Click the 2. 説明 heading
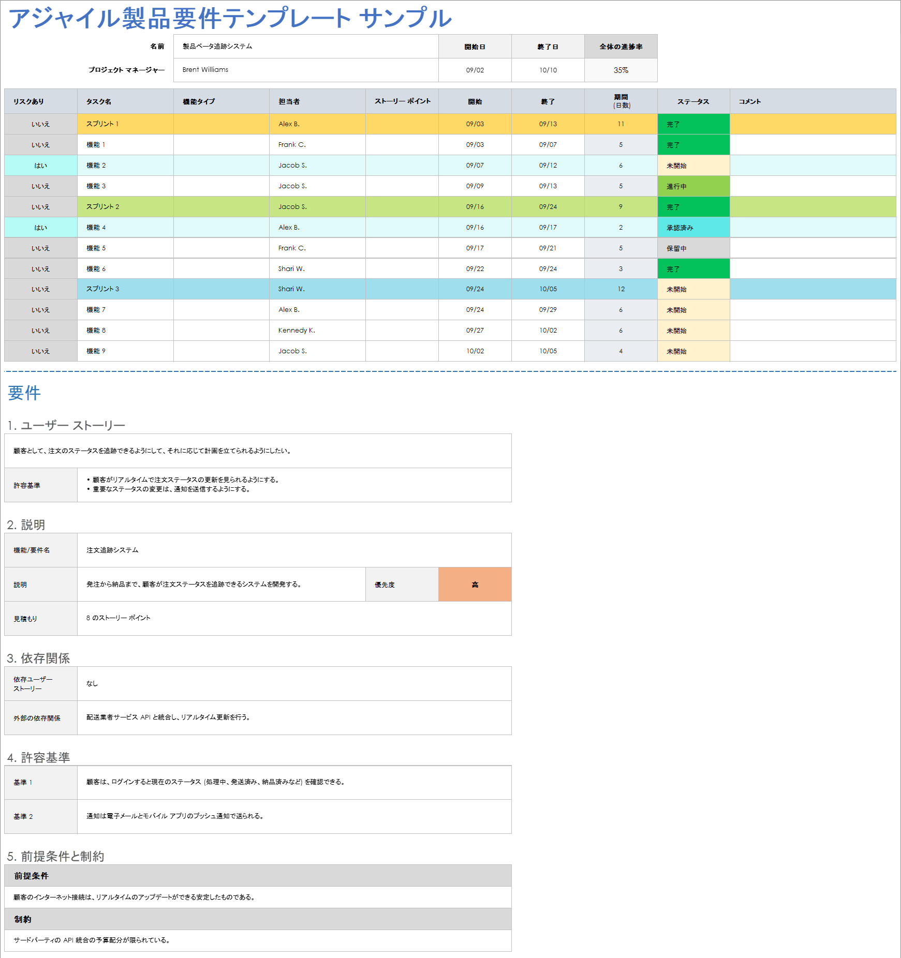Screen dimensions: 901x958 [x=26, y=525]
